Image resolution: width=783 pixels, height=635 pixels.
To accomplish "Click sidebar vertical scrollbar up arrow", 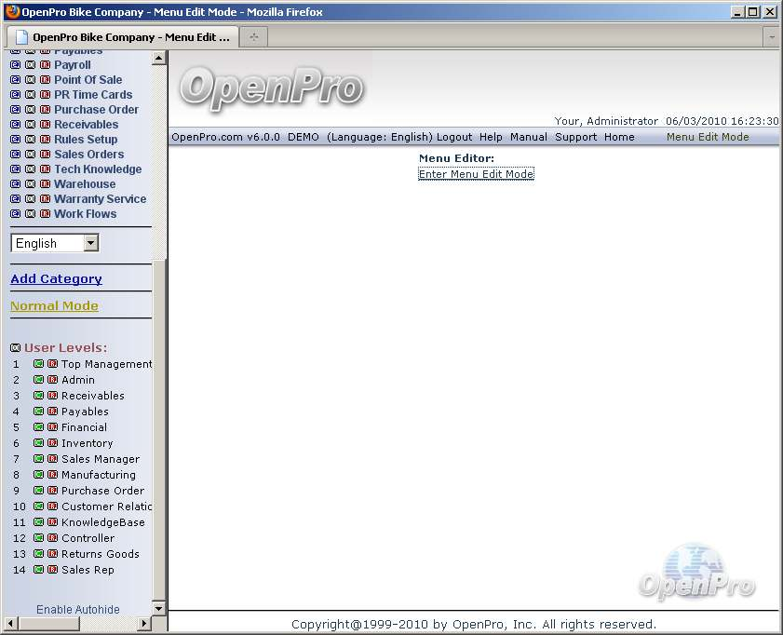I will pos(158,58).
